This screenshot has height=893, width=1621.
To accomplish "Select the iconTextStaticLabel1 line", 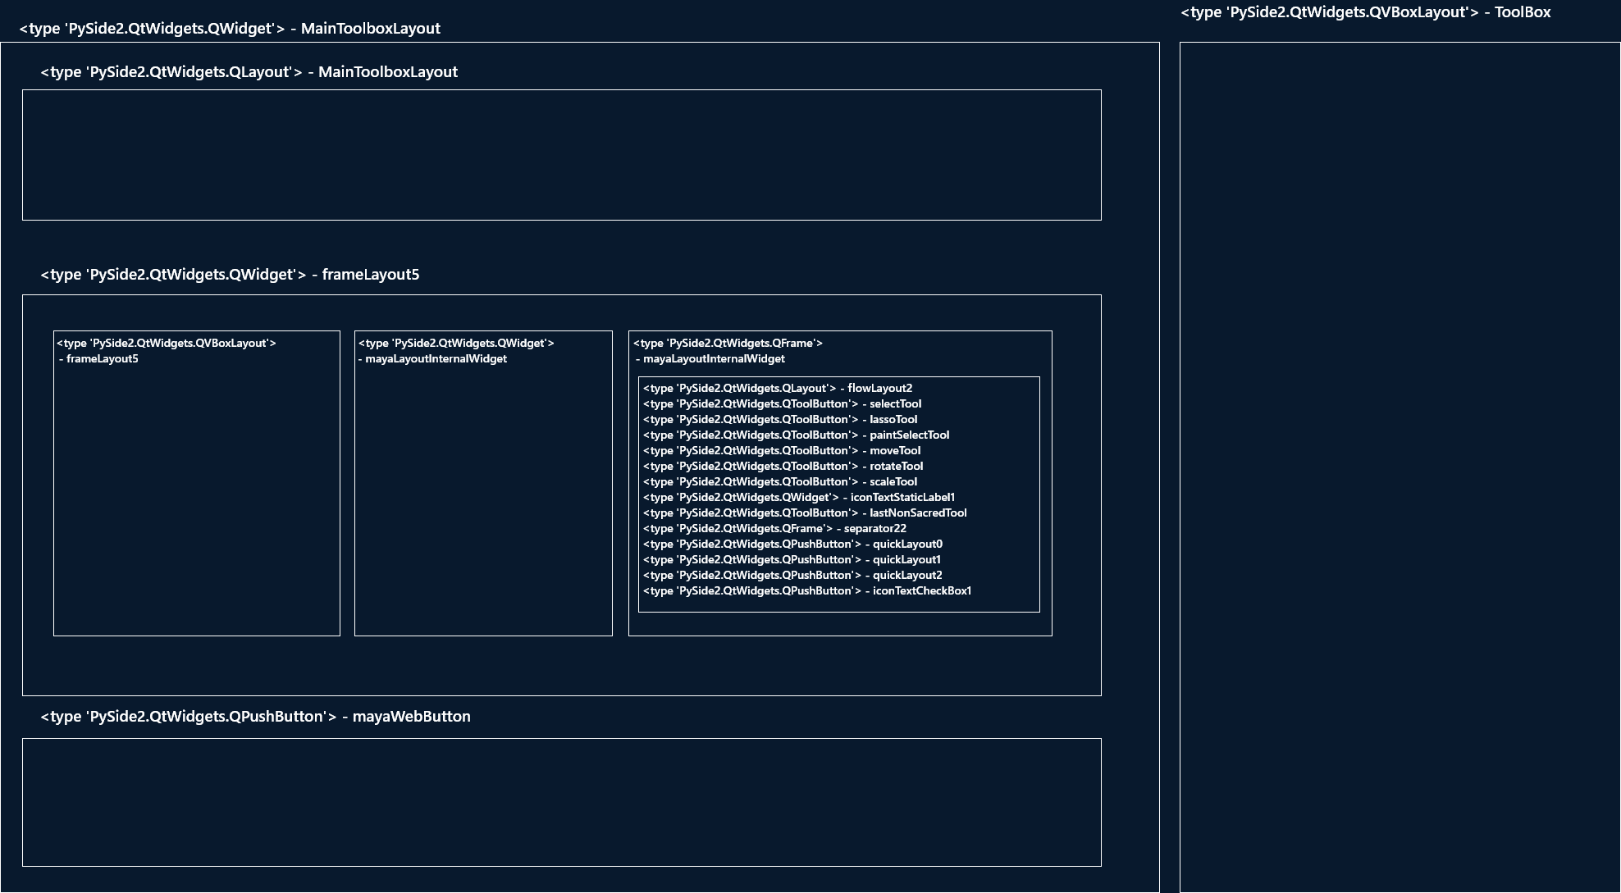I will tap(798, 498).
